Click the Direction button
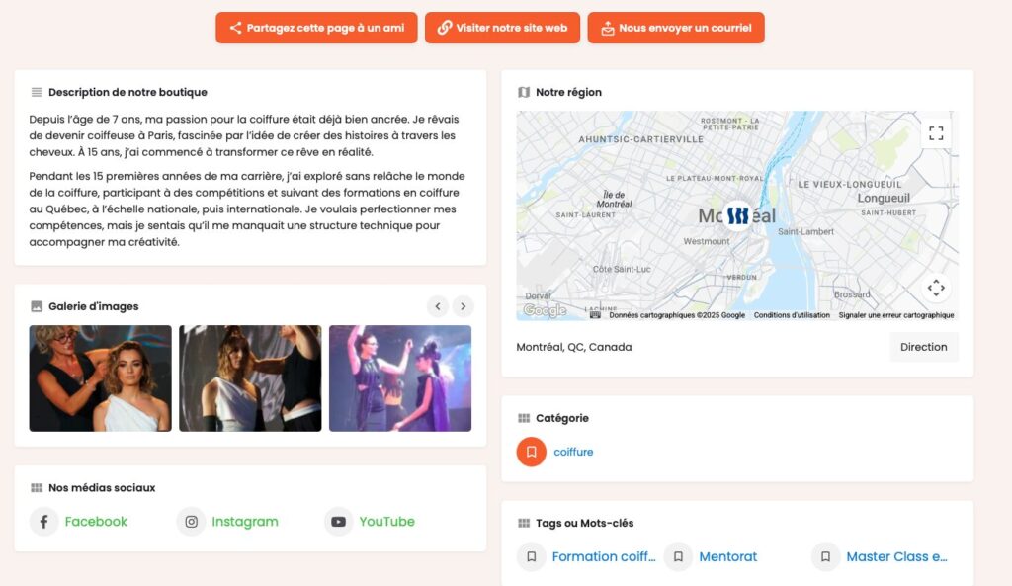The width and height of the screenshot is (1012, 586). (924, 347)
